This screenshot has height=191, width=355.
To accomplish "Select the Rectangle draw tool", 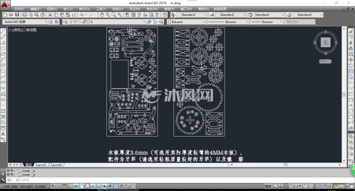I will point(3,54).
